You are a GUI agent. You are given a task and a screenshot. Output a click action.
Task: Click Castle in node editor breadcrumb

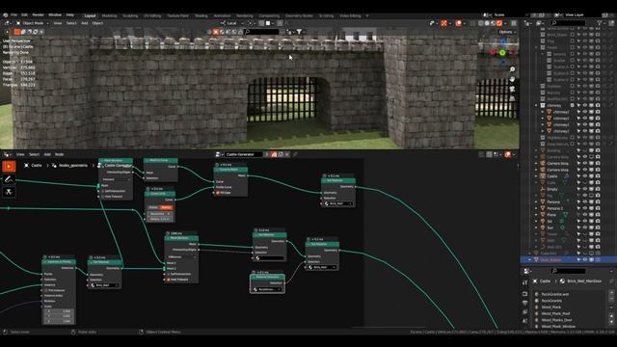(37, 166)
